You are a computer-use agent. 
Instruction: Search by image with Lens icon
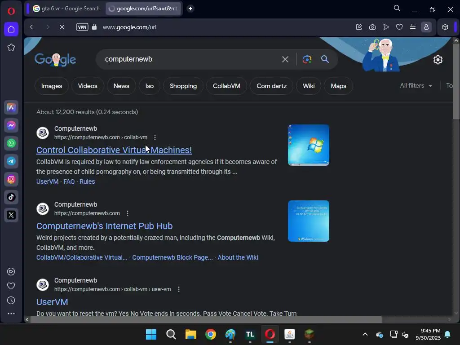[x=307, y=59]
